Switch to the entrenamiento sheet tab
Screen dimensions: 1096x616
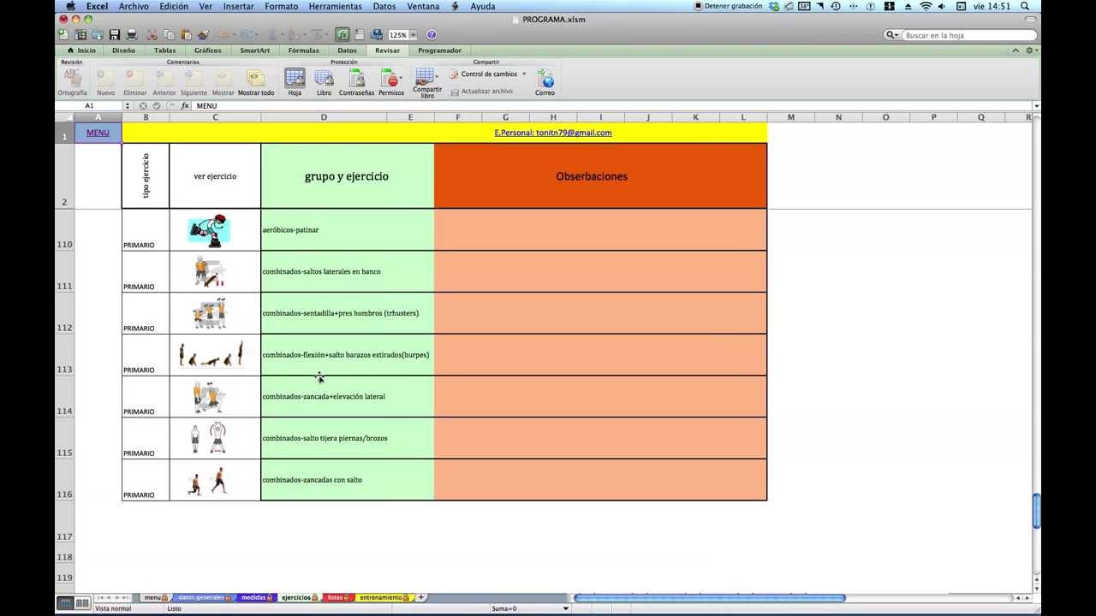tap(384, 597)
